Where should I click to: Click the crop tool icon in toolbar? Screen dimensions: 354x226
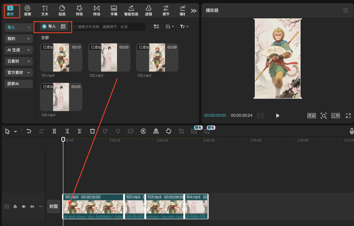(x=181, y=131)
